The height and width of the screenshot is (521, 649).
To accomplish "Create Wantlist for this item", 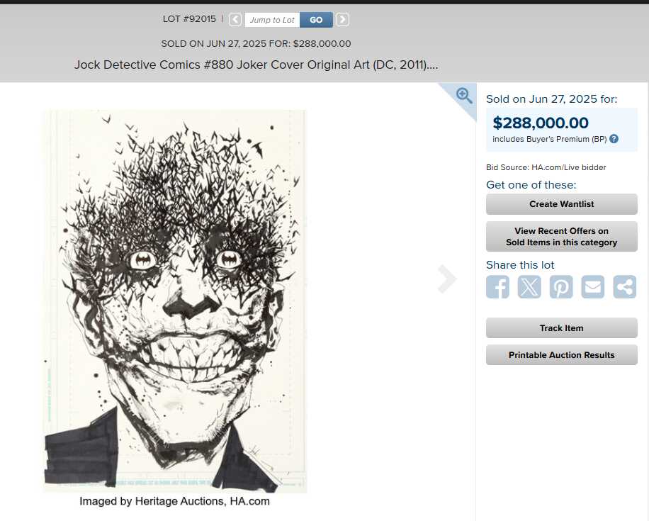I will (562, 204).
